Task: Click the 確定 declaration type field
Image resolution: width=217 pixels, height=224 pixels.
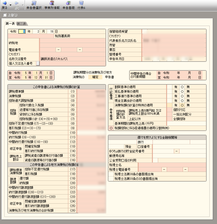Action: click(x=95, y=77)
